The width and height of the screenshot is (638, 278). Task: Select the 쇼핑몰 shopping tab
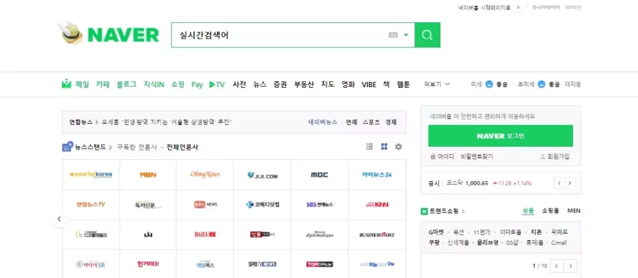tap(551, 211)
